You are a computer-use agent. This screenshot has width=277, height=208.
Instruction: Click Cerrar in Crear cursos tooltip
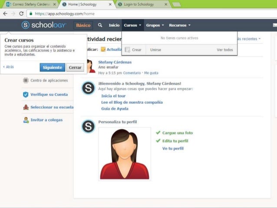click(x=75, y=67)
